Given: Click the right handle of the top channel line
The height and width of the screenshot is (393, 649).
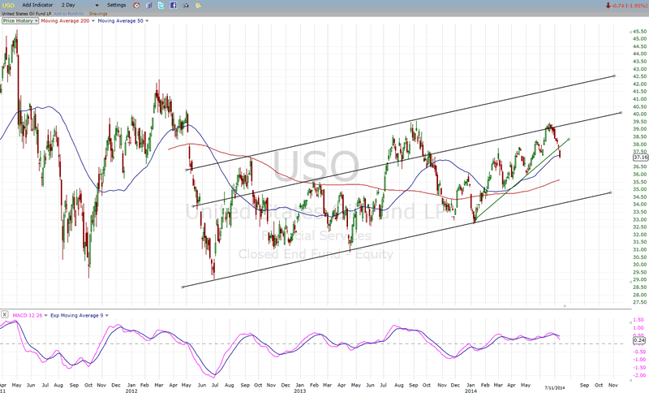Looking at the screenshot, I should point(615,76).
